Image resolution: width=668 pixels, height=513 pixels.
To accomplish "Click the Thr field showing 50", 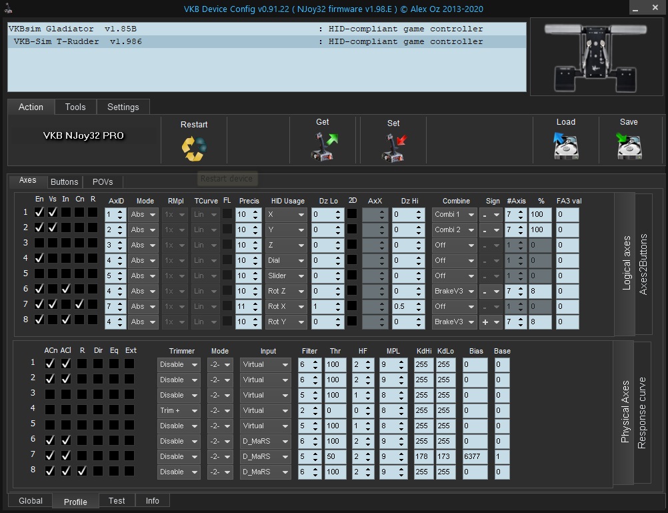I will 335,457.
